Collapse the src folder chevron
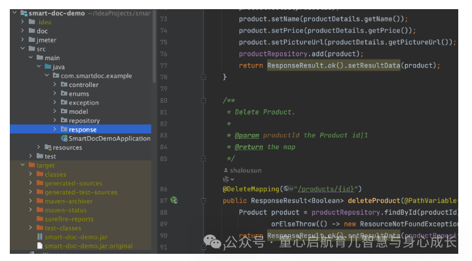This screenshot has height=261, width=472. click(x=22, y=48)
